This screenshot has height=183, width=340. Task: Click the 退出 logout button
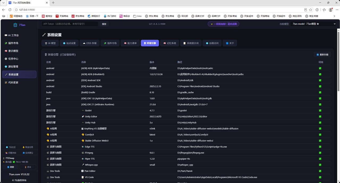[x=28, y=167]
